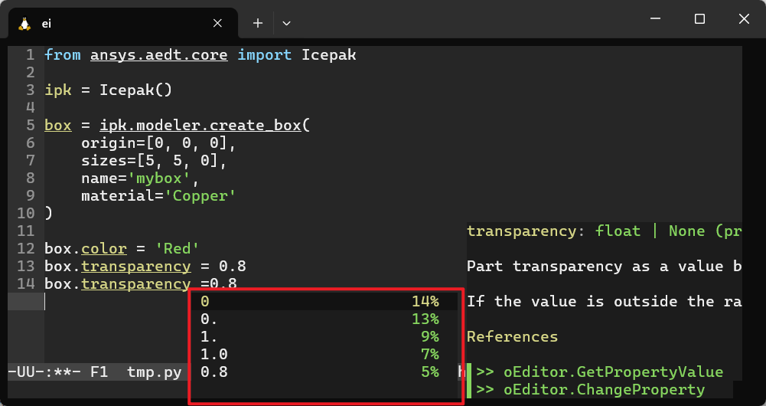
Task: Open the tab profile dropdown chevron
Action: click(x=287, y=23)
